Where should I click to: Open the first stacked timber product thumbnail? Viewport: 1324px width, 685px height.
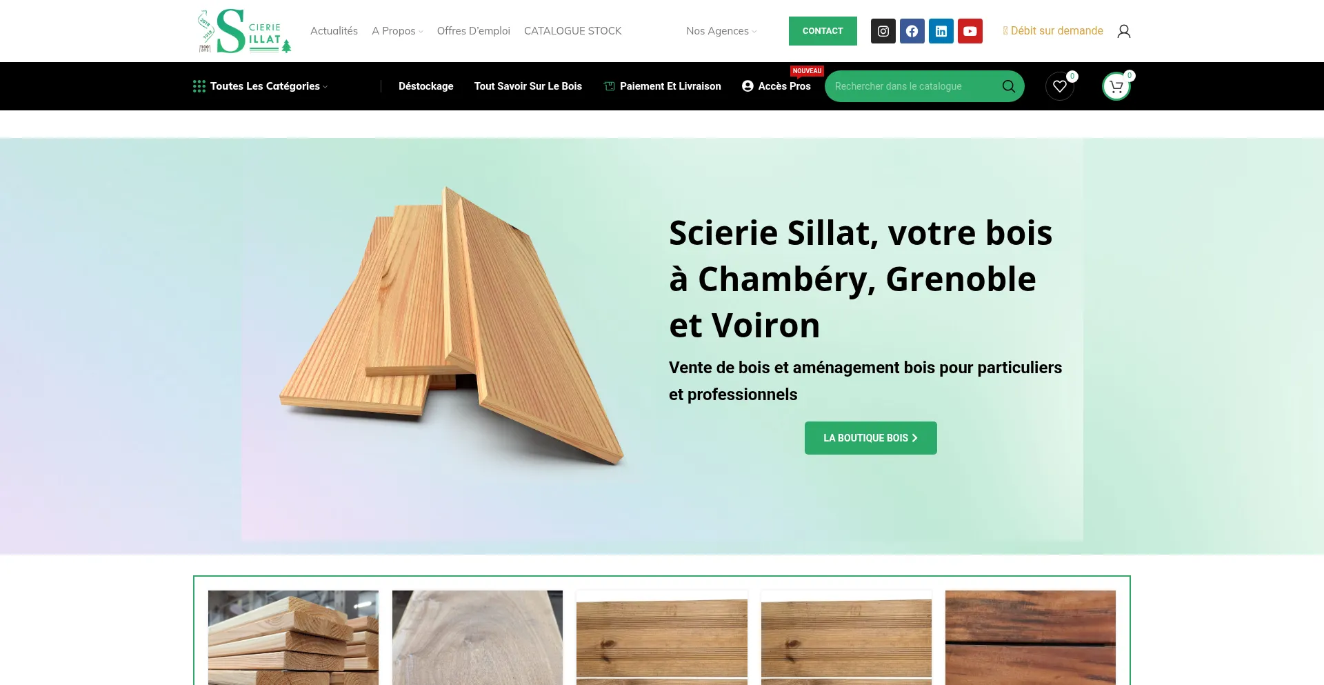coord(293,637)
